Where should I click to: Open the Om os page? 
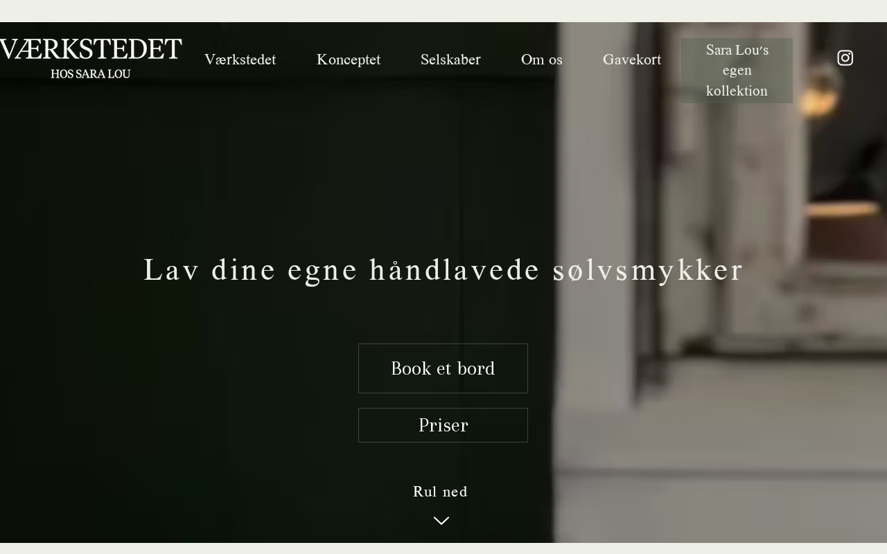[x=542, y=60]
